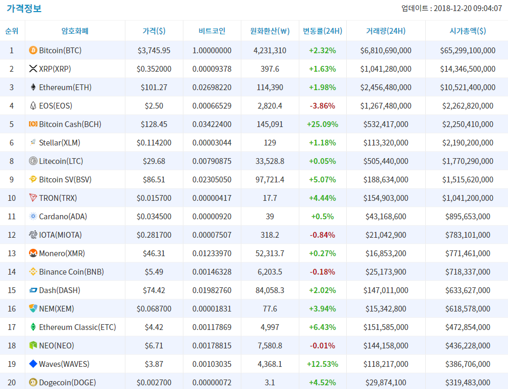Open the Stellar(XLM) name link

click(x=60, y=143)
